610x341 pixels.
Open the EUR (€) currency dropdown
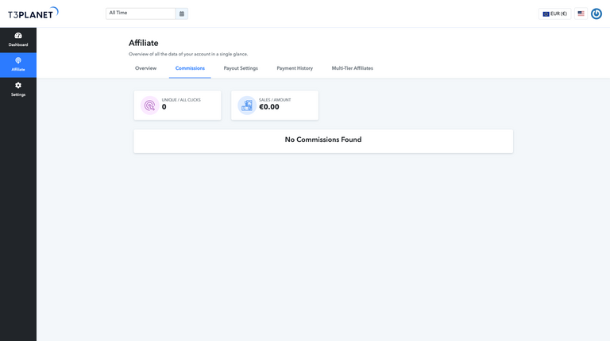pyautogui.click(x=554, y=13)
